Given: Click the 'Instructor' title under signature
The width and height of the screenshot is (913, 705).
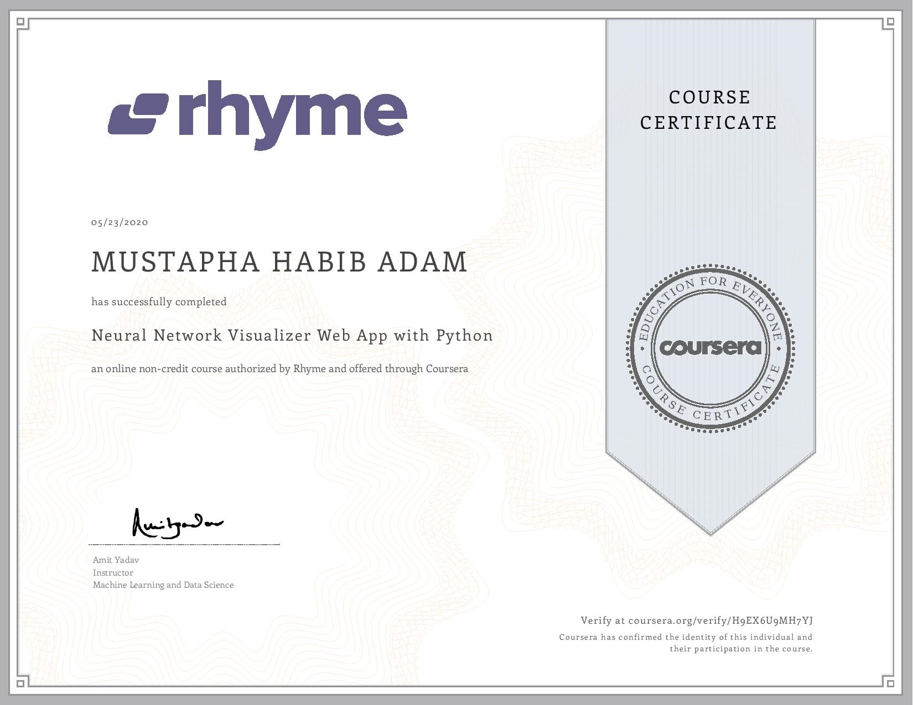Looking at the screenshot, I should point(113,573).
